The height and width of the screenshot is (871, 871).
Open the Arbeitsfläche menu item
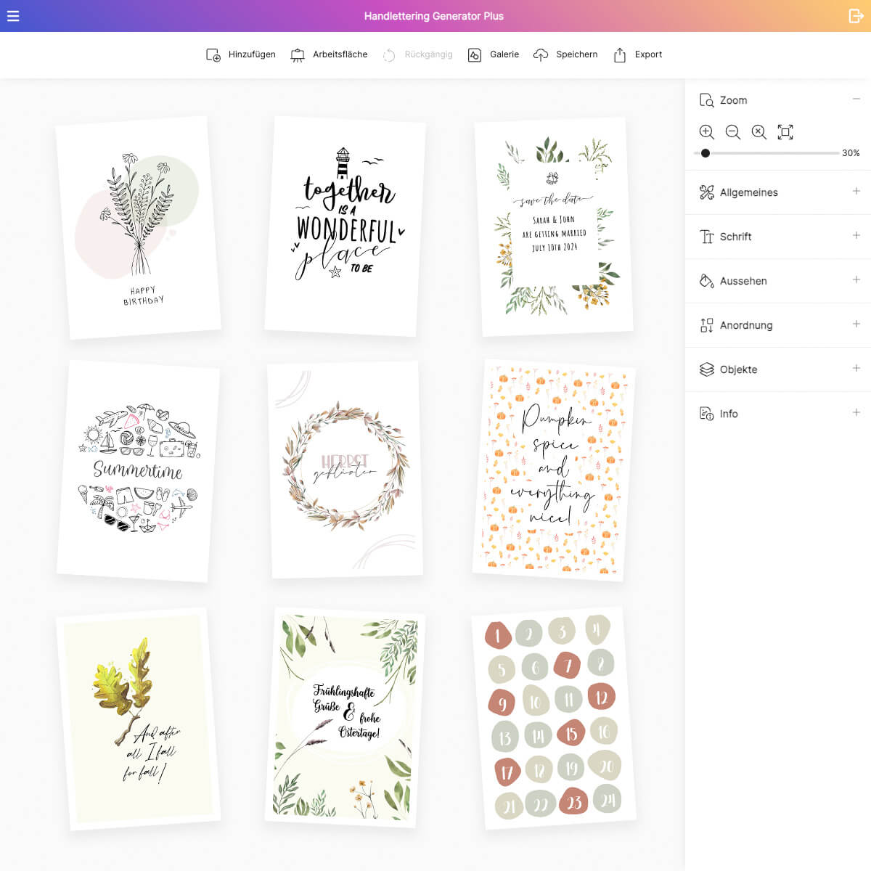click(330, 55)
